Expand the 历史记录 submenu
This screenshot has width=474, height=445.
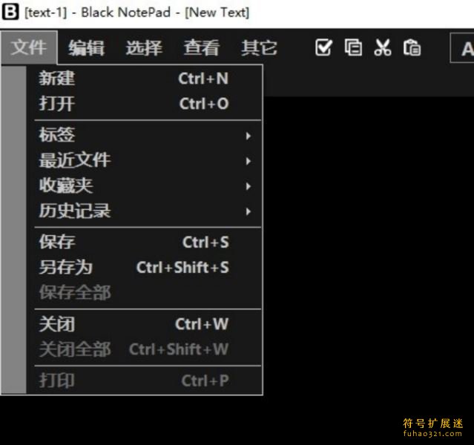click(x=145, y=211)
